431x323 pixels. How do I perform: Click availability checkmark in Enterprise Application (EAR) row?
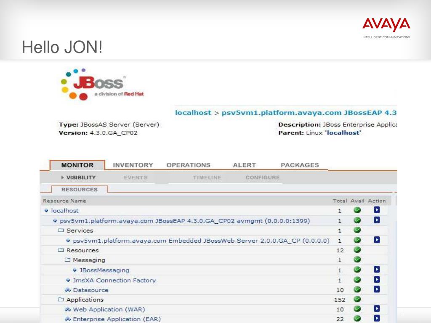pos(357,318)
